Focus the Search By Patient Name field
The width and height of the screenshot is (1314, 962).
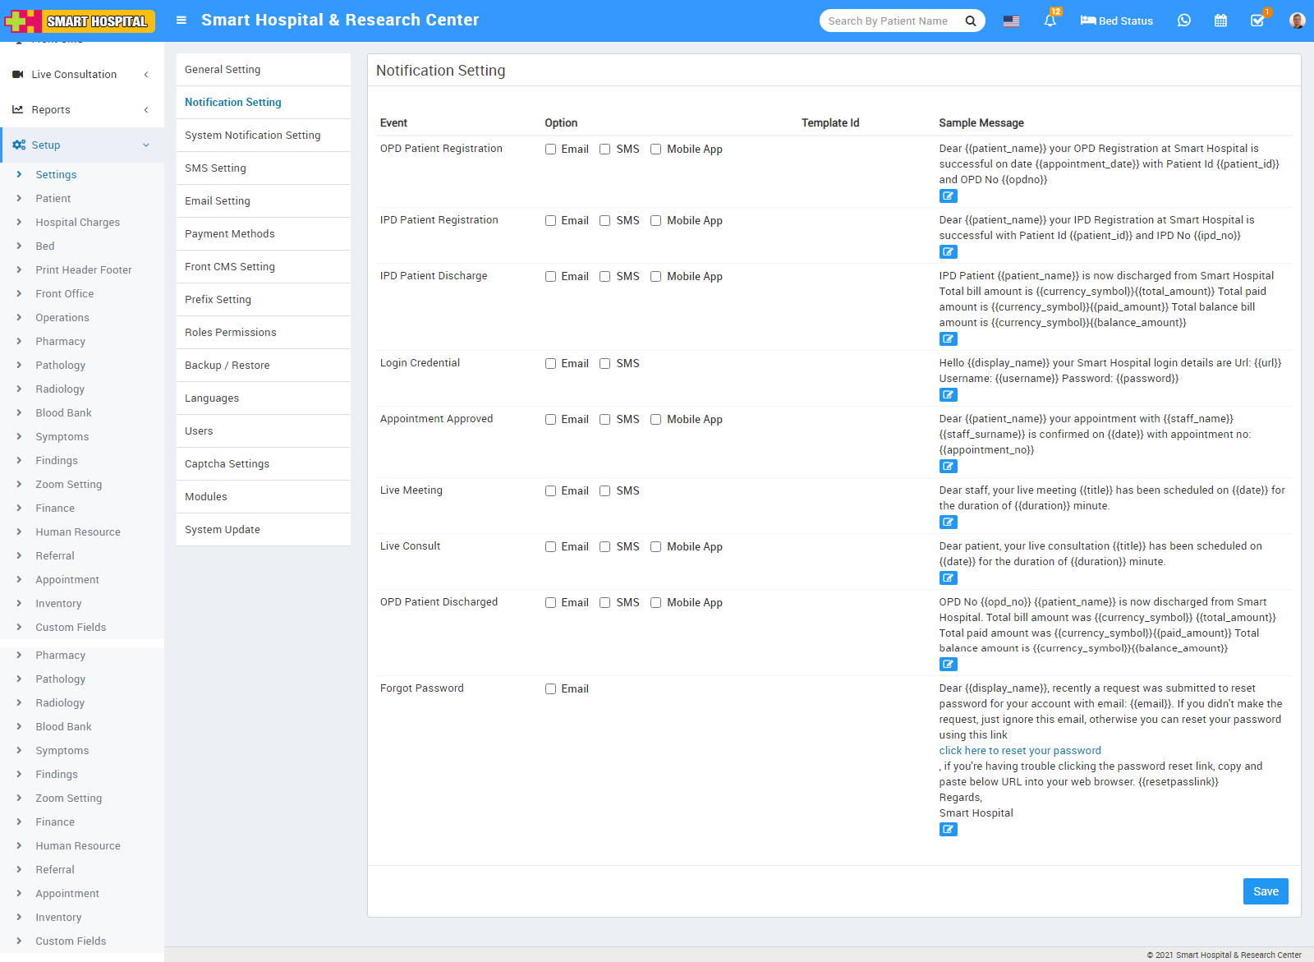point(891,21)
